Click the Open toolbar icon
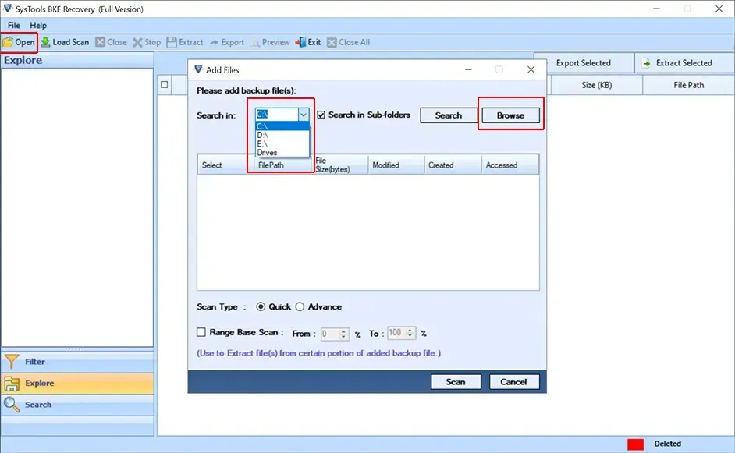Image resolution: width=735 pixels, height=453 pixels. [x=8, y=42]
